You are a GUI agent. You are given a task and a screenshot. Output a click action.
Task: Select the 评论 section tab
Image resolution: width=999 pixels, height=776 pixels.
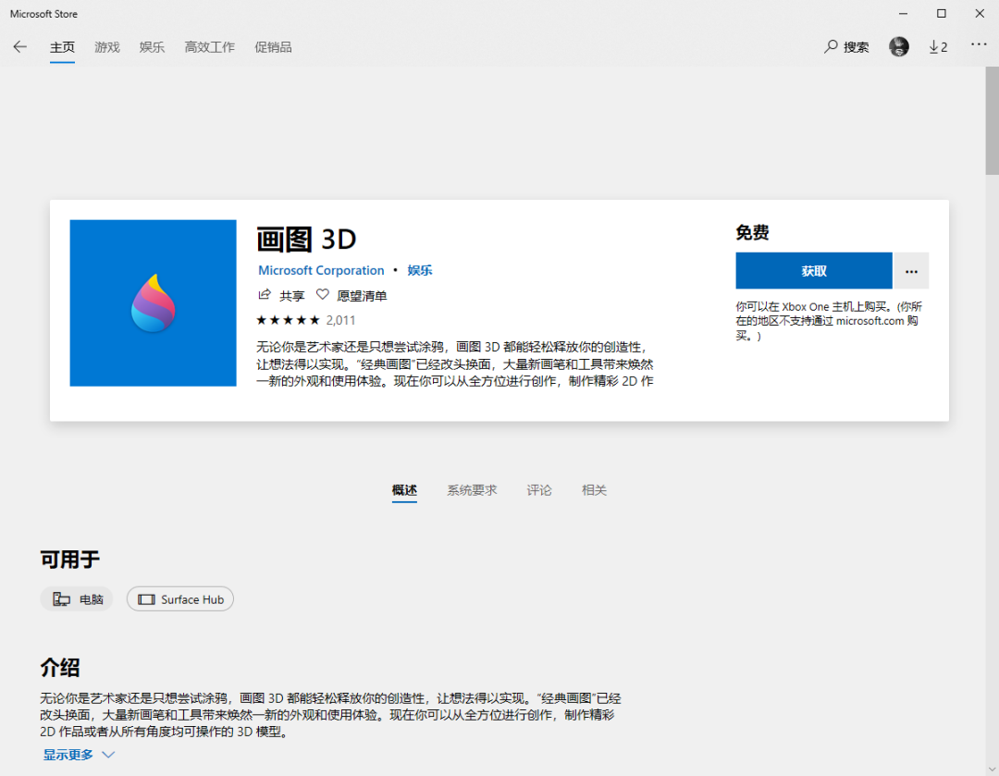point(539,490)
